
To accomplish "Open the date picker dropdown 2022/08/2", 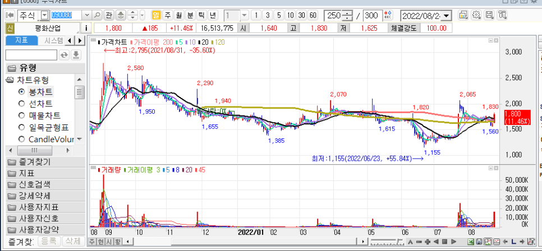I will (447, 16).
